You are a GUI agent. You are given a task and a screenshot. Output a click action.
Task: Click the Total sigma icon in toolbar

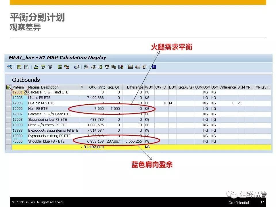(x=60, y=67)
